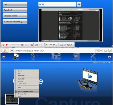Viewport: 113px width, 105px height.
Task: Start recording with the red record button
Action: [x=6, y=45]
